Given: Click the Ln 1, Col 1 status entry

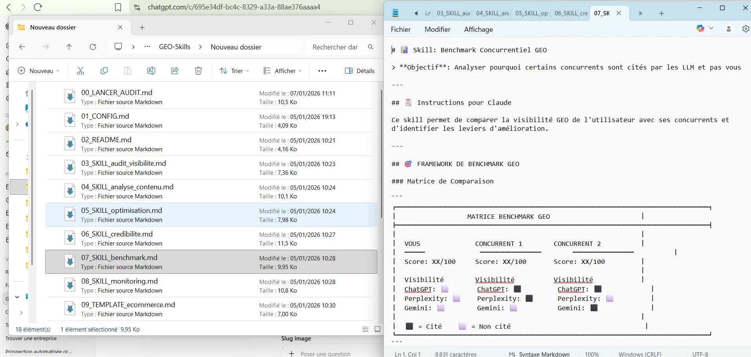Looking at the screenshot, I should tap(408, 354).
